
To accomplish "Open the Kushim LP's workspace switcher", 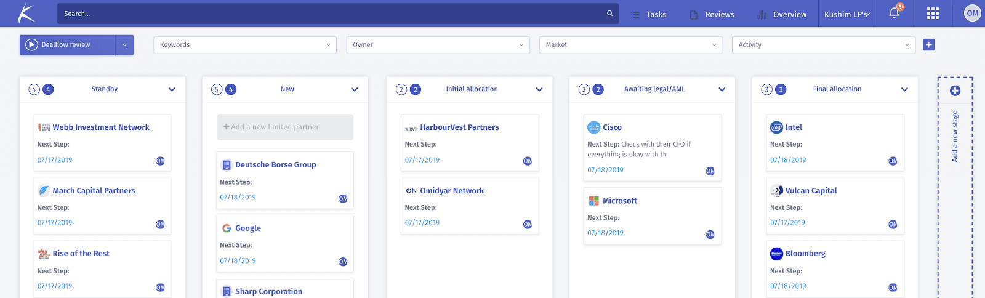I will pyautogui.click(x=847, y=14).
